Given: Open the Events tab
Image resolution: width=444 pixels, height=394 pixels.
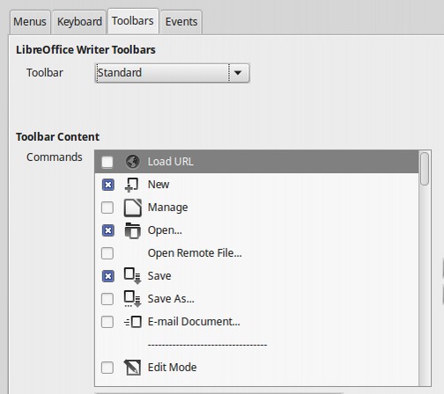Looking at the screenshot, I should click(181, 22).
